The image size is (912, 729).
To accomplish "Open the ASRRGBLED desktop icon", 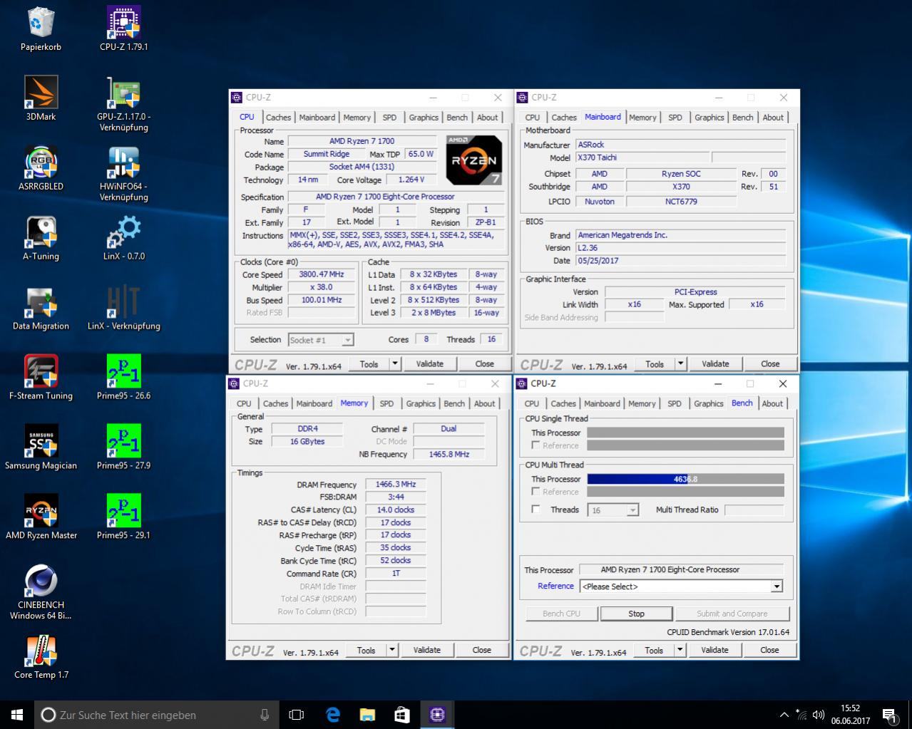I will click(41, 168).
